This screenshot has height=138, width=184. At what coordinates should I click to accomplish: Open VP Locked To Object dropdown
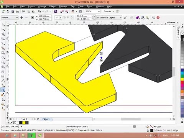click(109, 18)
